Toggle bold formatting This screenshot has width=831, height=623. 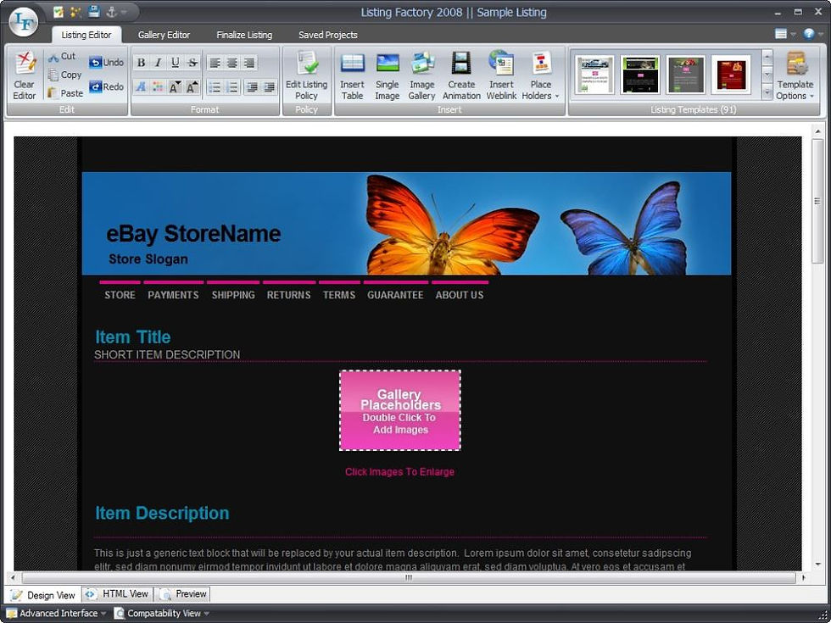coord(141,63)
